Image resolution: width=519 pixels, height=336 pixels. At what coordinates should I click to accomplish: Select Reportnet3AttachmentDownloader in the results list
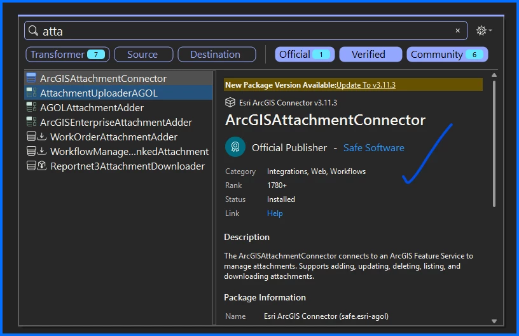[x=118, y=166]
